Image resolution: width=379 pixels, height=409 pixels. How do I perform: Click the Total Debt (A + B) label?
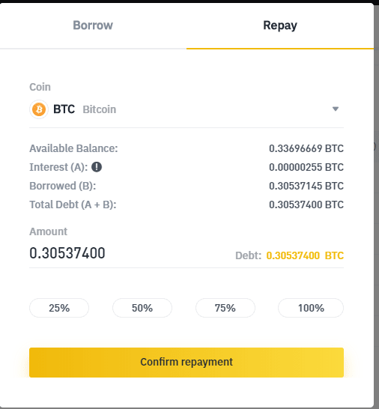73,204
